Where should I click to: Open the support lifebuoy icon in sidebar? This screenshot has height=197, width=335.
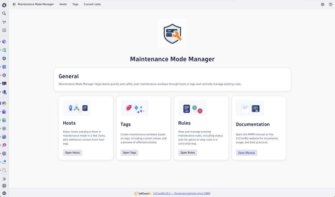(4, 186)
